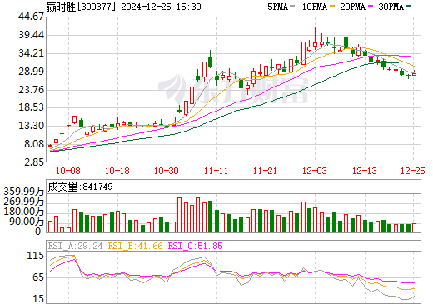Image resolution: width=433 pixels, height=304 pixels.
Task: Click the 10-30 date label
Action: pyautogui.click(x=167, y=171)
